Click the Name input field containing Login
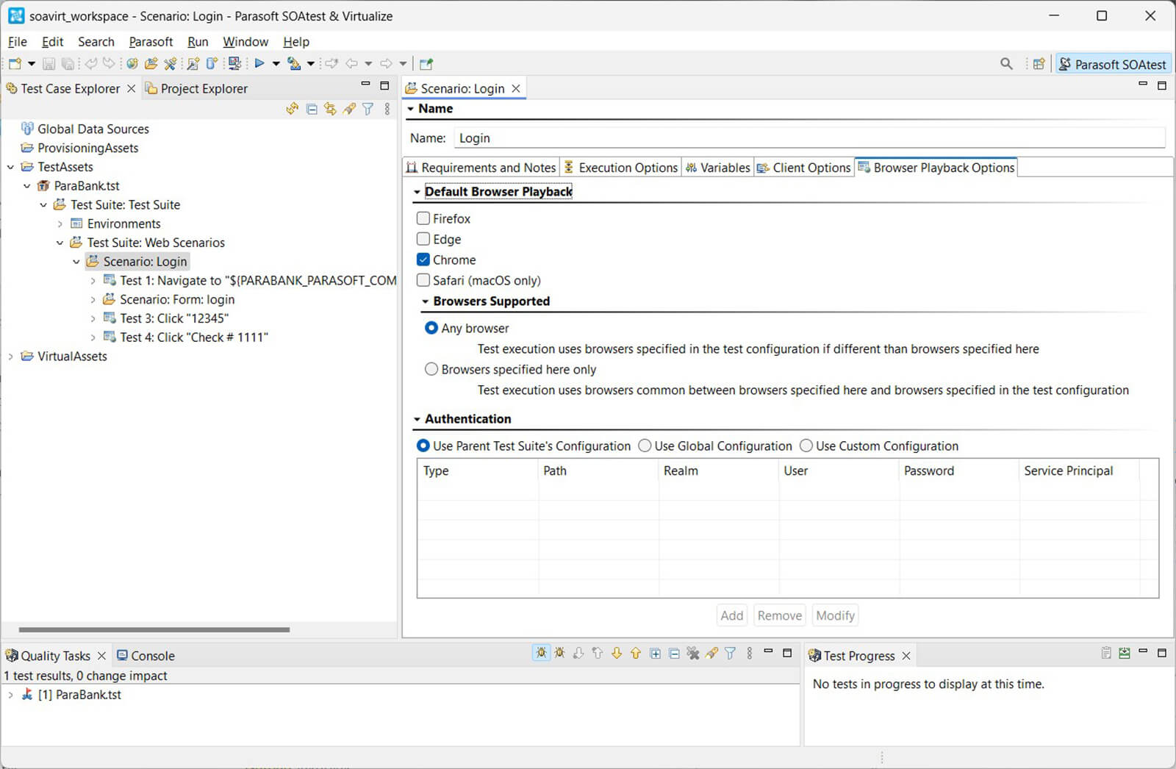The height and width of the screenshot is (769, 1176). coord(808,138)
